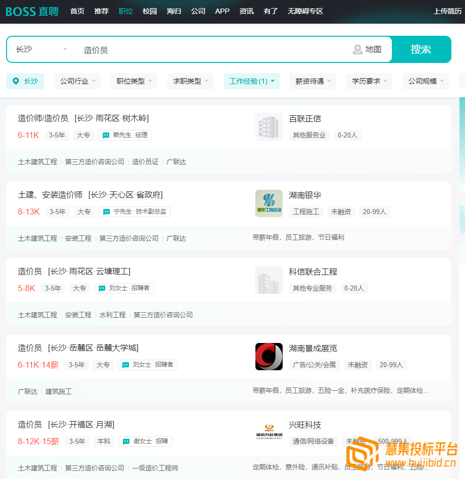Open job 造价师/造价员 树木岭

[83, 118]
